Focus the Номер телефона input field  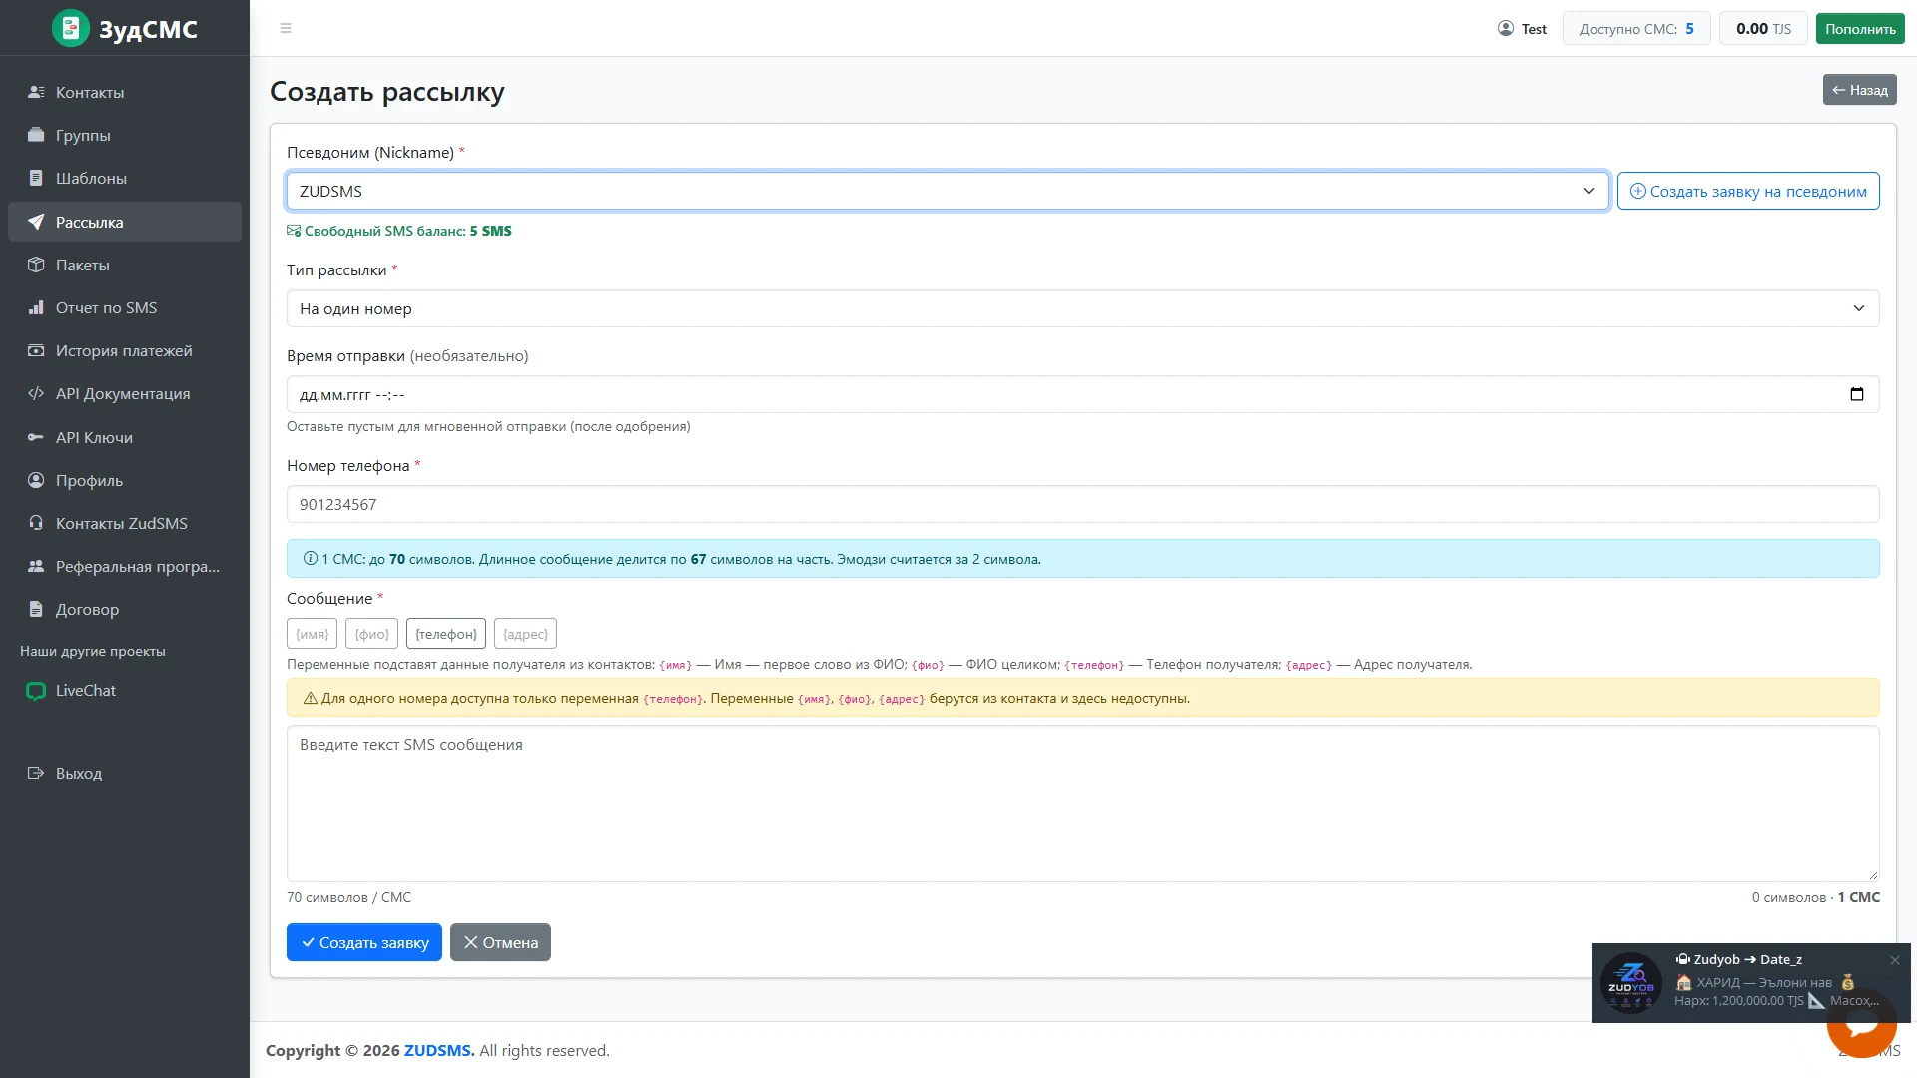point(1082,504)
